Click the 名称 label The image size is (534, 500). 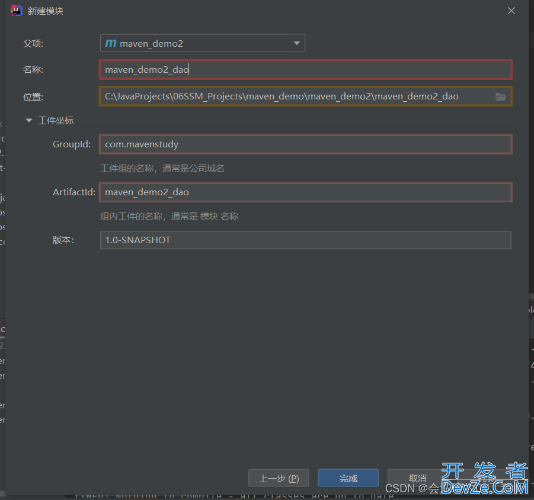tap(33, 70)
